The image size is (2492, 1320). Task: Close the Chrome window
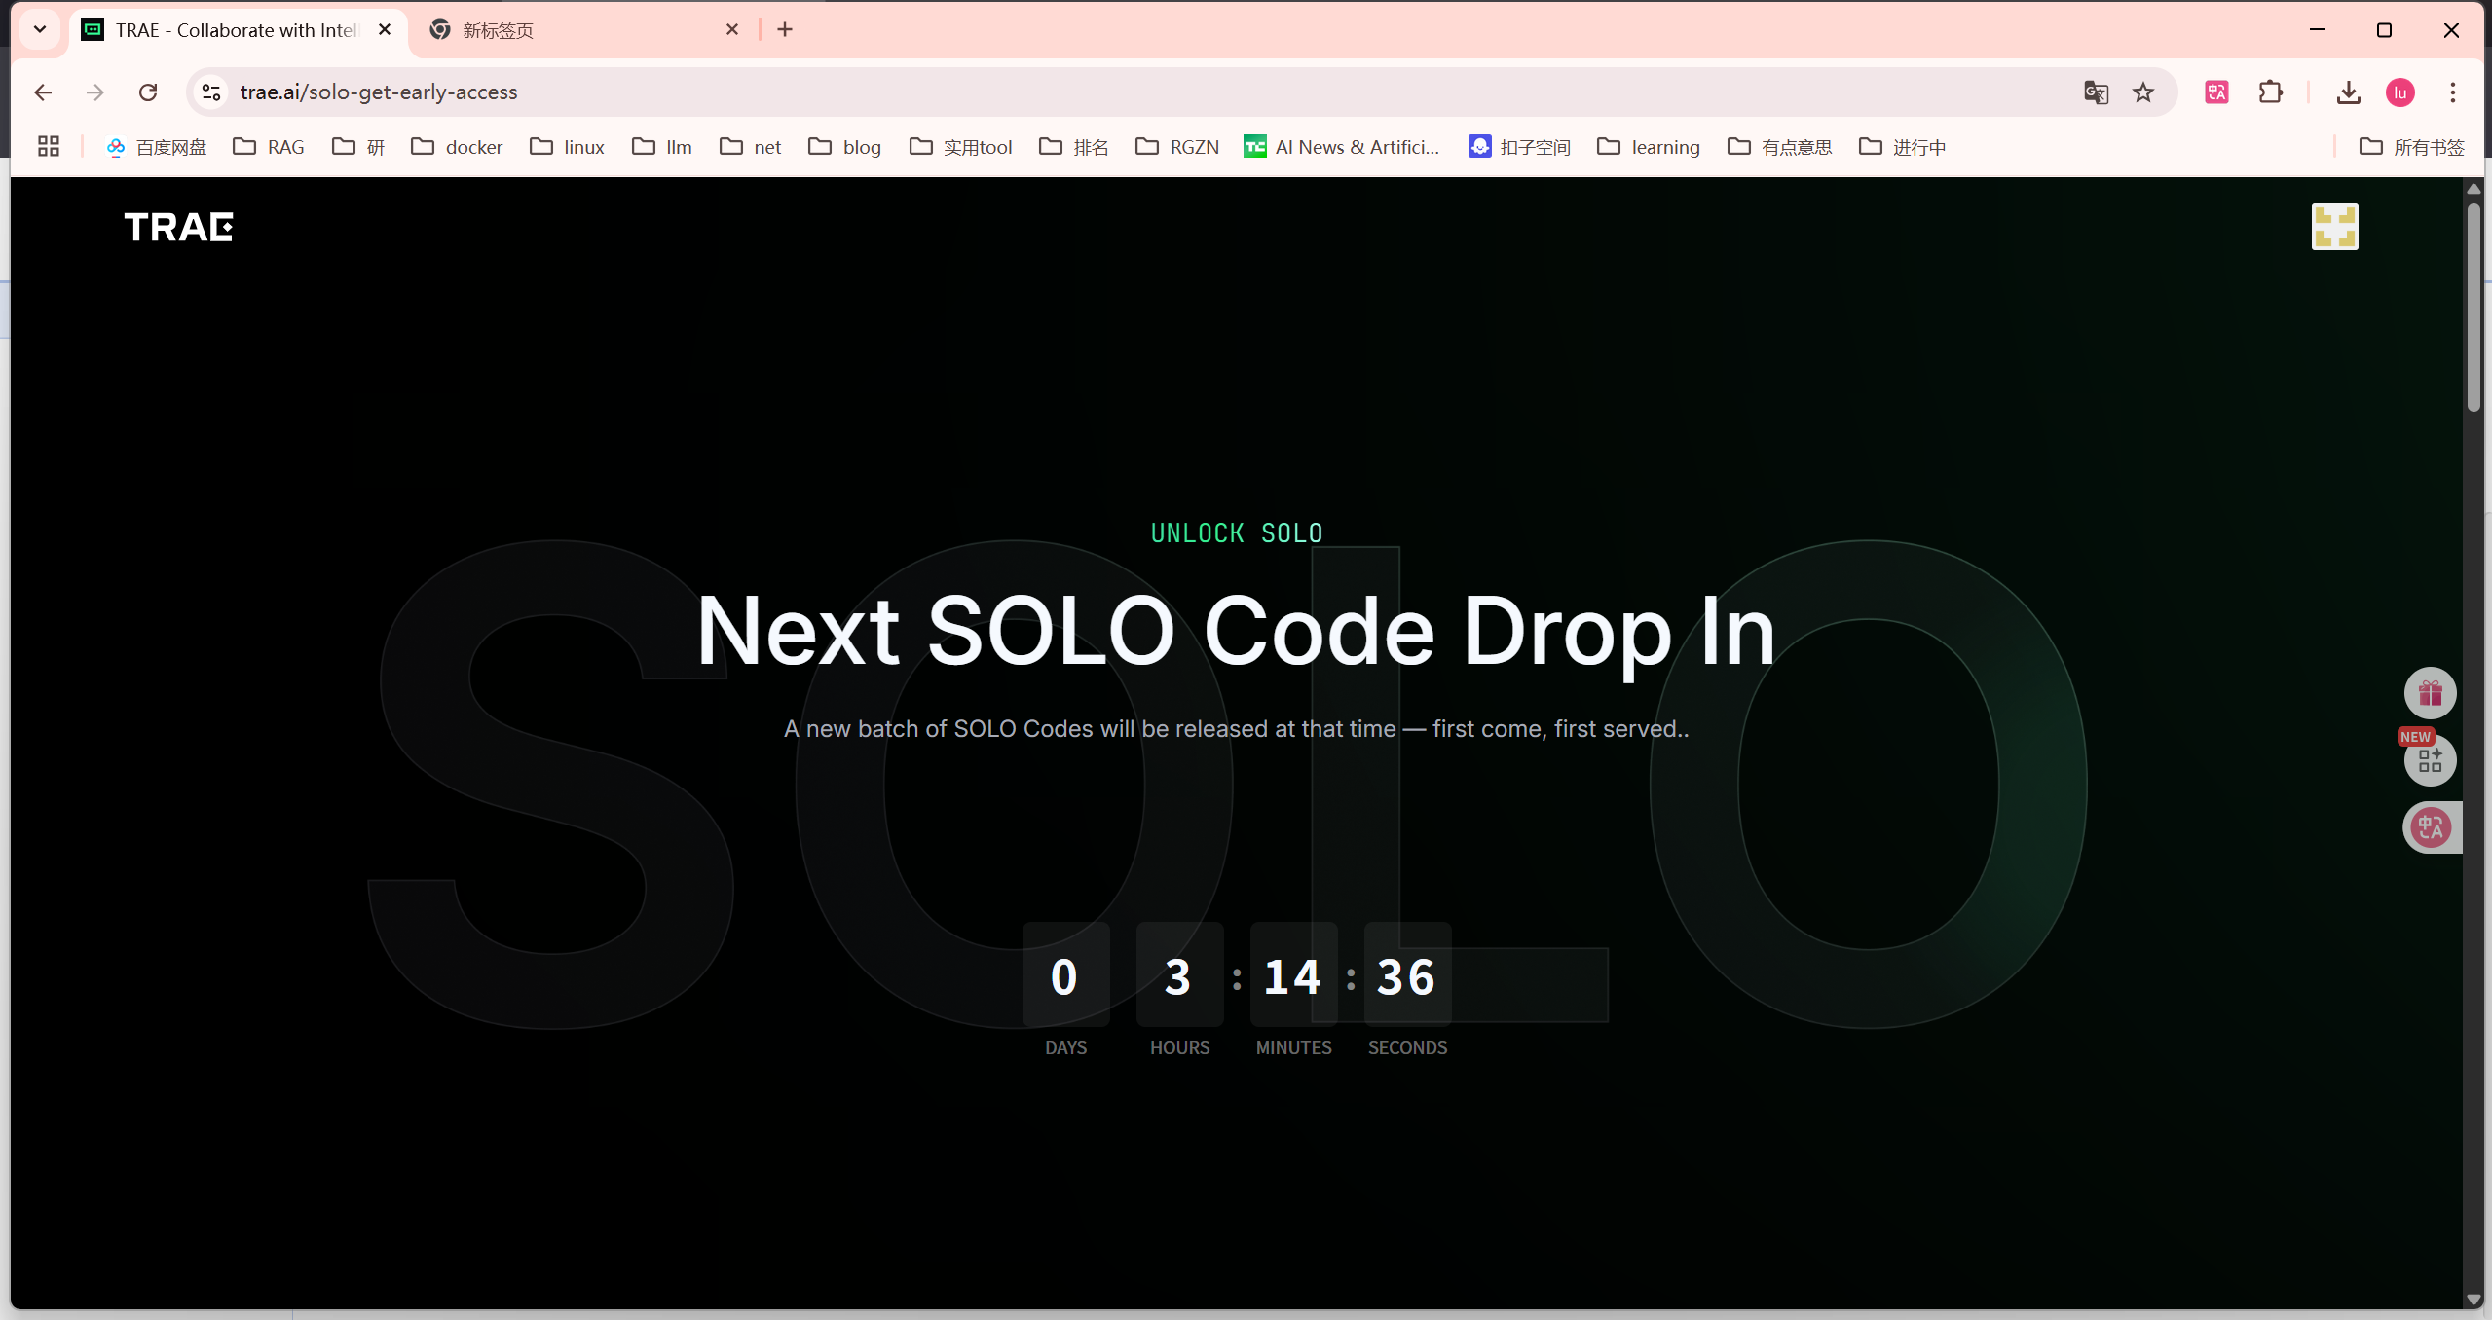pyautogui.click(x=2451, y=30)
